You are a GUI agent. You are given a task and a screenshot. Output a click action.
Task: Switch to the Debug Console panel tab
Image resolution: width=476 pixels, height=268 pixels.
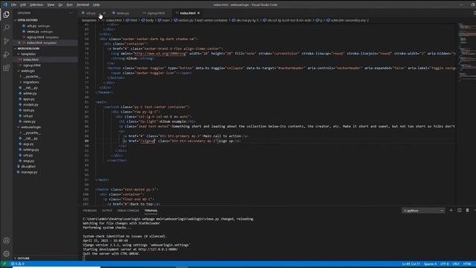pos(128,211)
